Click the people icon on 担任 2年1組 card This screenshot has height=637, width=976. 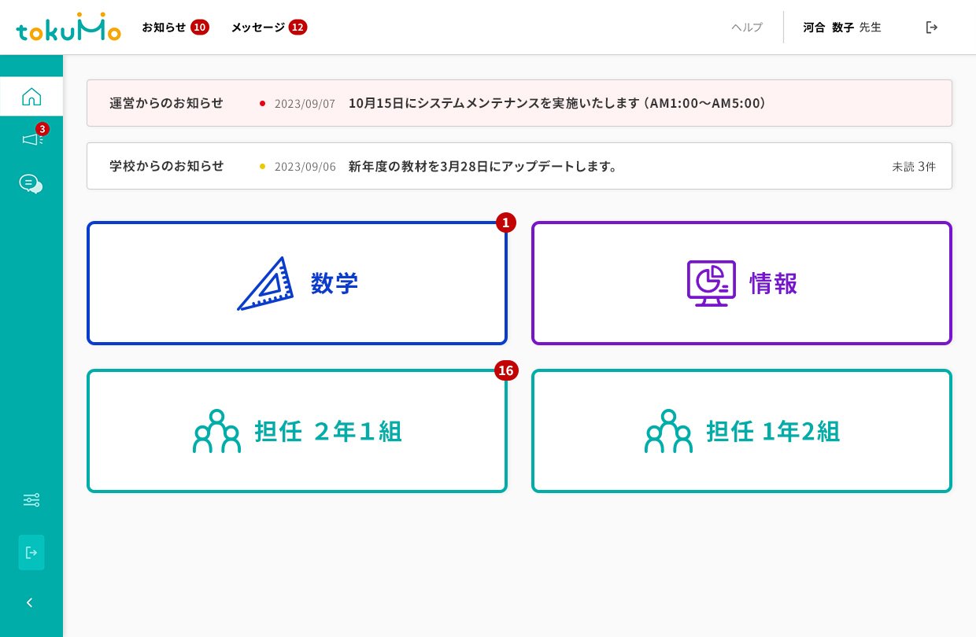pos(216,431)
